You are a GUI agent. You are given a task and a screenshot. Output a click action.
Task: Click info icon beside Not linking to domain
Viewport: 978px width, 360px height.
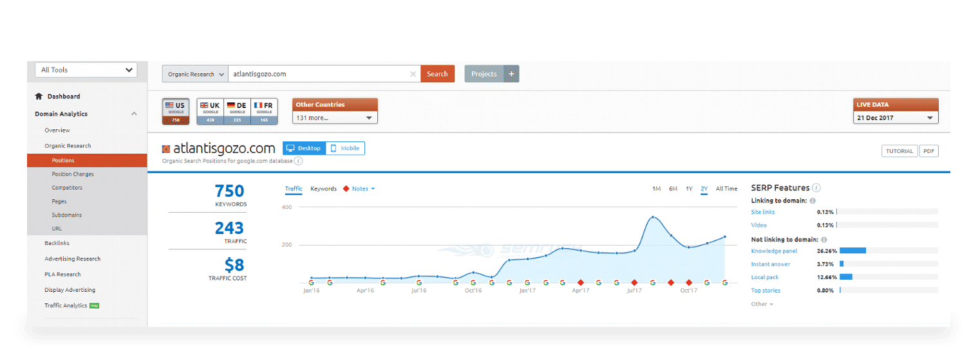[x=824, y=240]
